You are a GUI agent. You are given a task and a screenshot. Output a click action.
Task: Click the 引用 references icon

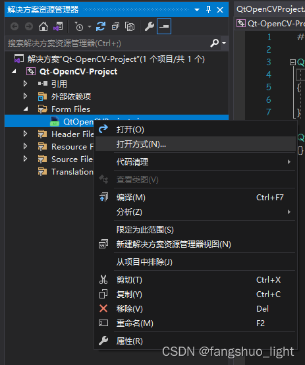click(43, 84)
